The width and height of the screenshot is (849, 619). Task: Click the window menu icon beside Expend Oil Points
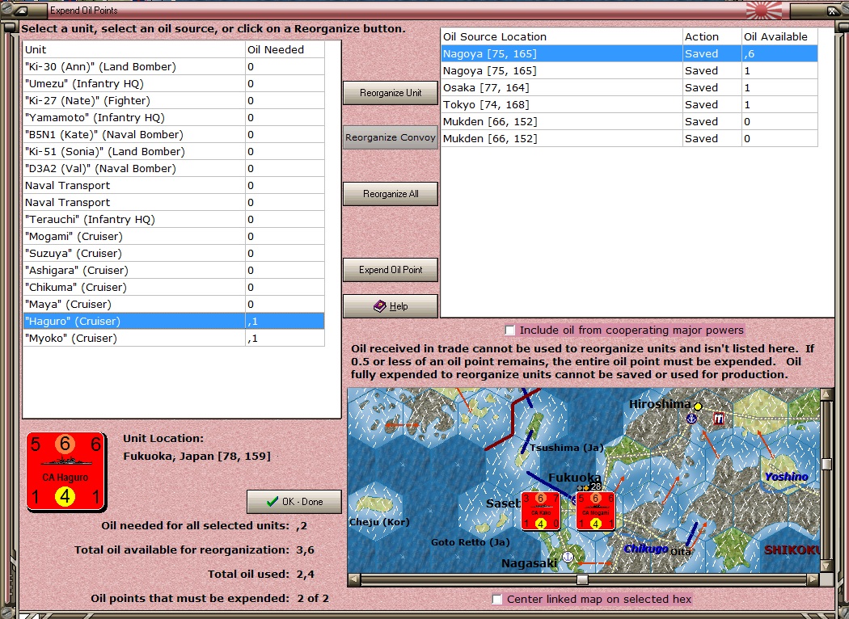point(20,11)
